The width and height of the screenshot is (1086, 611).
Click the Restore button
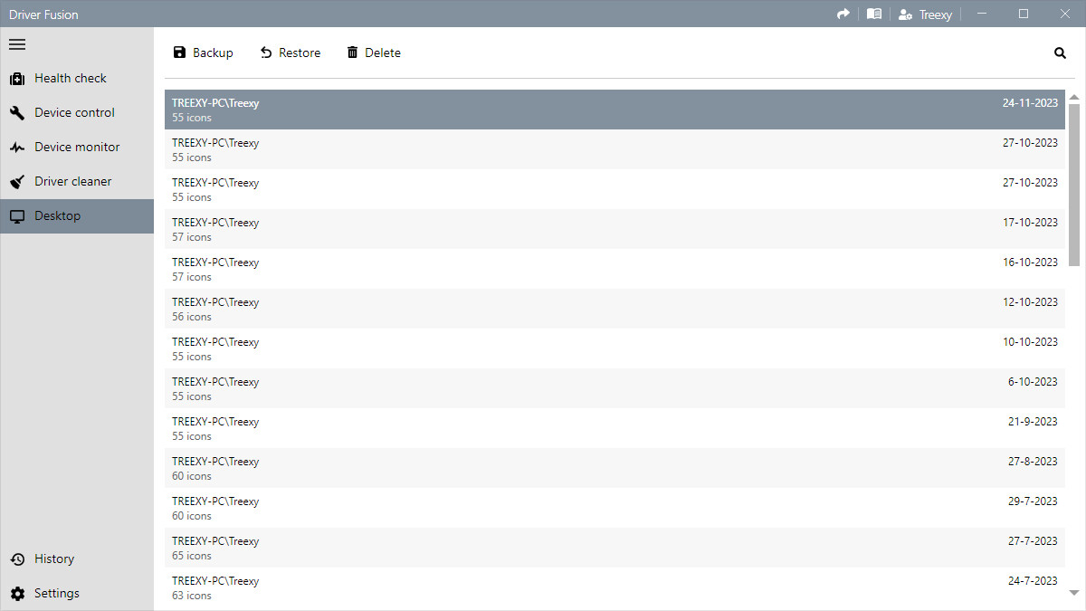[x=291, y=53]
